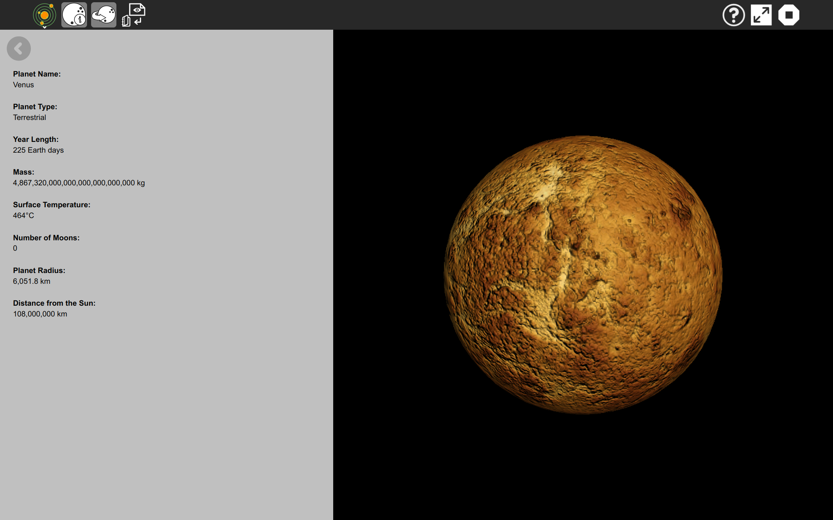
Task: Click the 6,051.8 km radius value
Action: tap(32, 281)
